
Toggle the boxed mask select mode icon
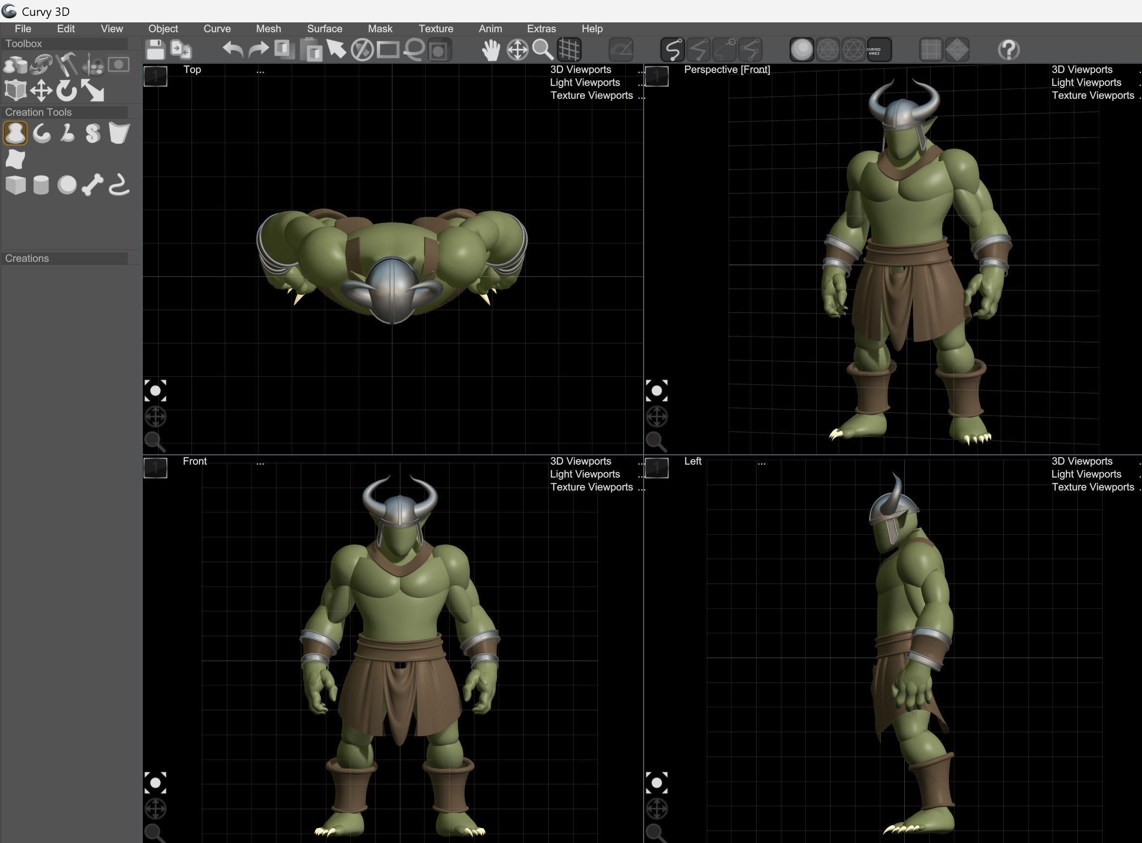[440, 50]
